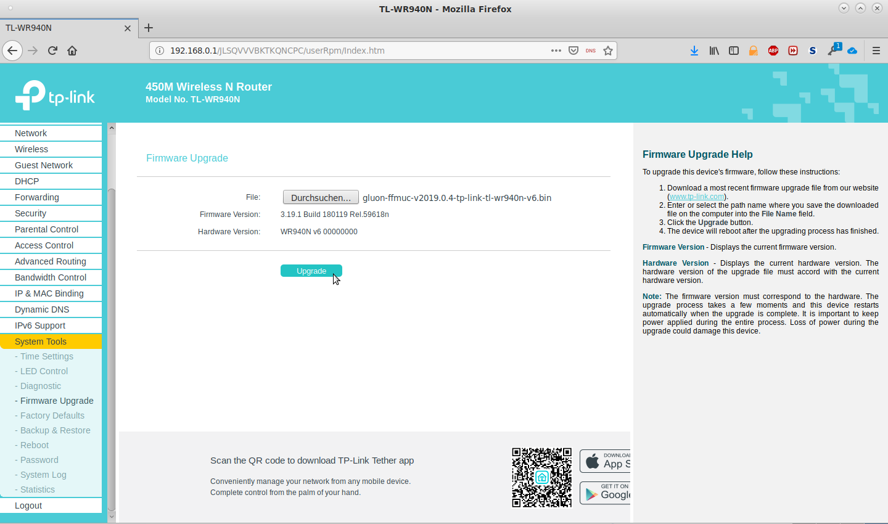Open the key password manager extension
888x524 pixels.
833,51
